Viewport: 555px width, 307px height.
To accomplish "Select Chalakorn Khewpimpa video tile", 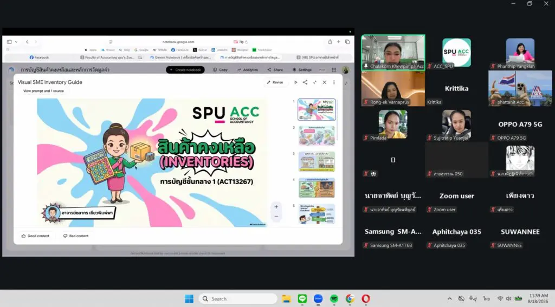I will coord(393,53).
